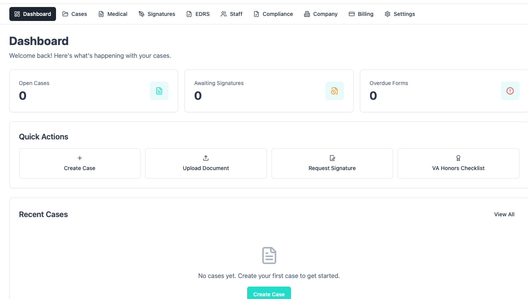Viewport: 528px width, 299px height.
Task: Select the Dashboard tab
Action: (x=33, y=14)
